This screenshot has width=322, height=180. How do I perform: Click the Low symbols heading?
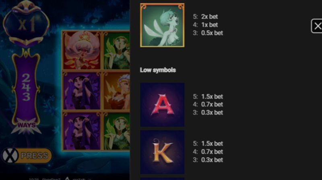158,70
